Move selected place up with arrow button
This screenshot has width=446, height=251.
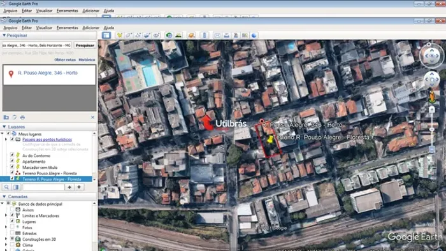click(69, 187)
